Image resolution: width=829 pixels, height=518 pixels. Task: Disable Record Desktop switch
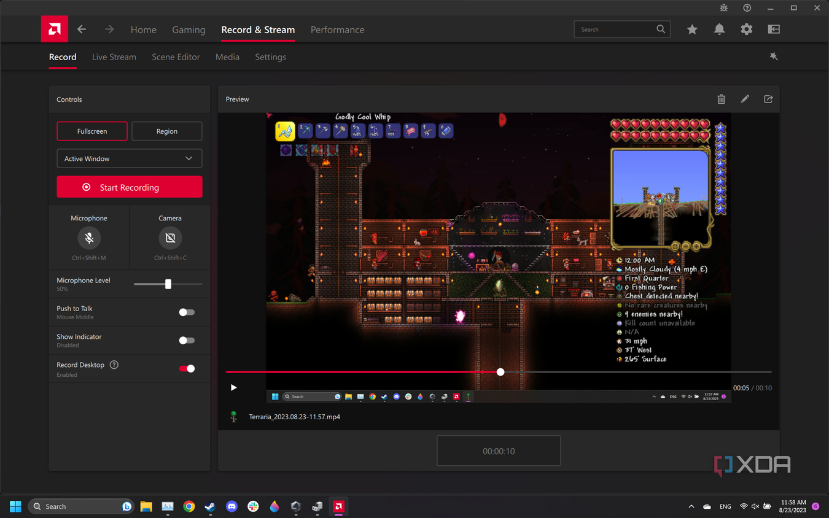click(187, 369)
